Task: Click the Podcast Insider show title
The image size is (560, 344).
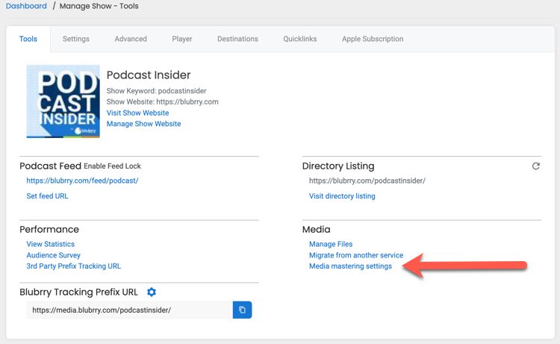Action: click(x=149, y=75)
